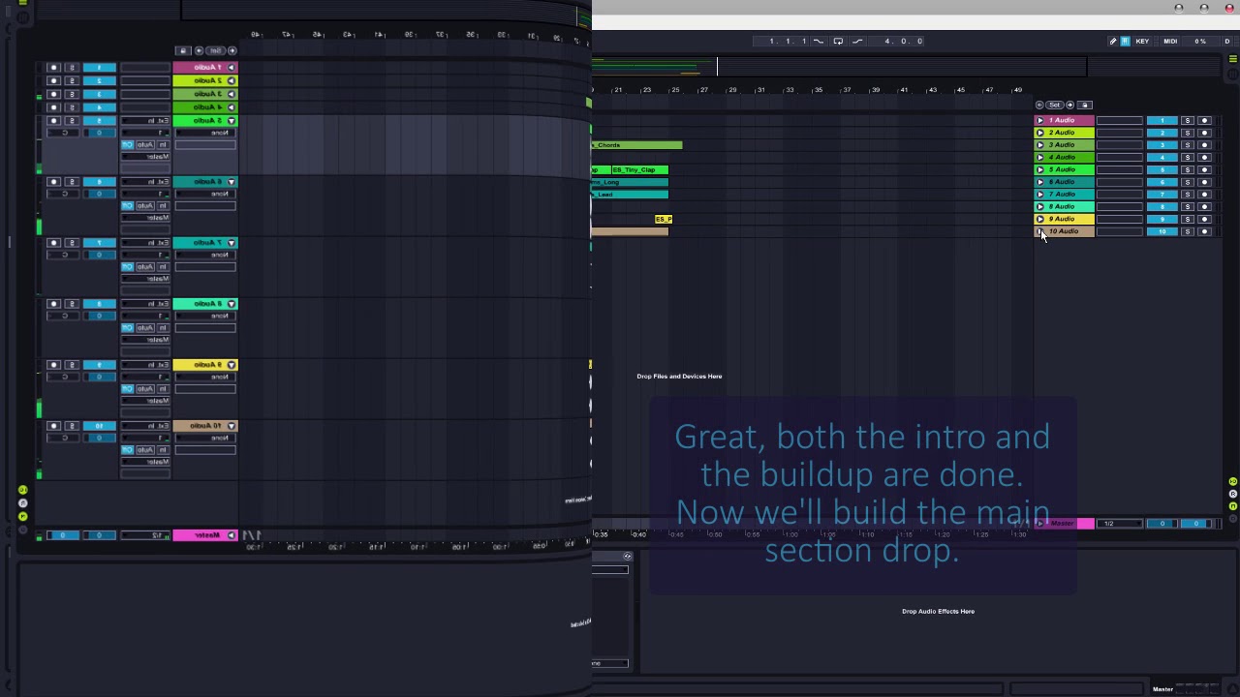Screen dimensions: 1240x697
Task: Arm the 5 Audio track in right panel
Action: [1204, 169]
